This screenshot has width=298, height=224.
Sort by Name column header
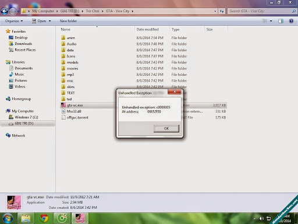point(66,29)
